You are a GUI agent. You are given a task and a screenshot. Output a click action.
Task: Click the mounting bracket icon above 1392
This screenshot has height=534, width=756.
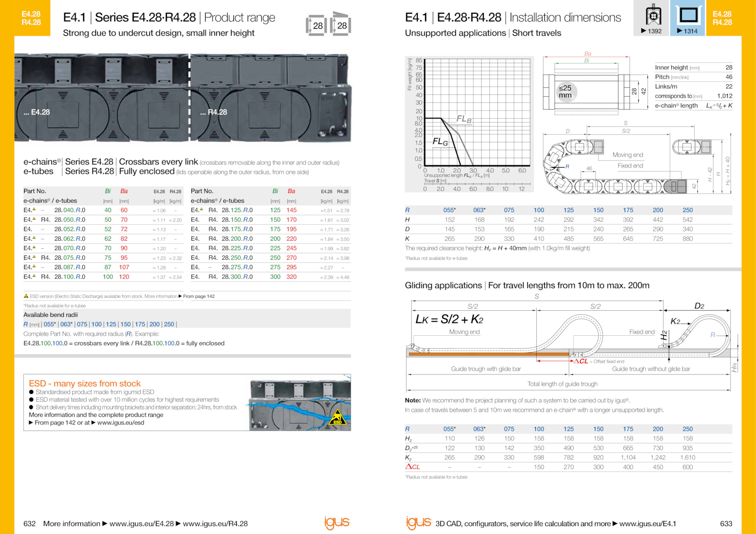coord(653,15)
